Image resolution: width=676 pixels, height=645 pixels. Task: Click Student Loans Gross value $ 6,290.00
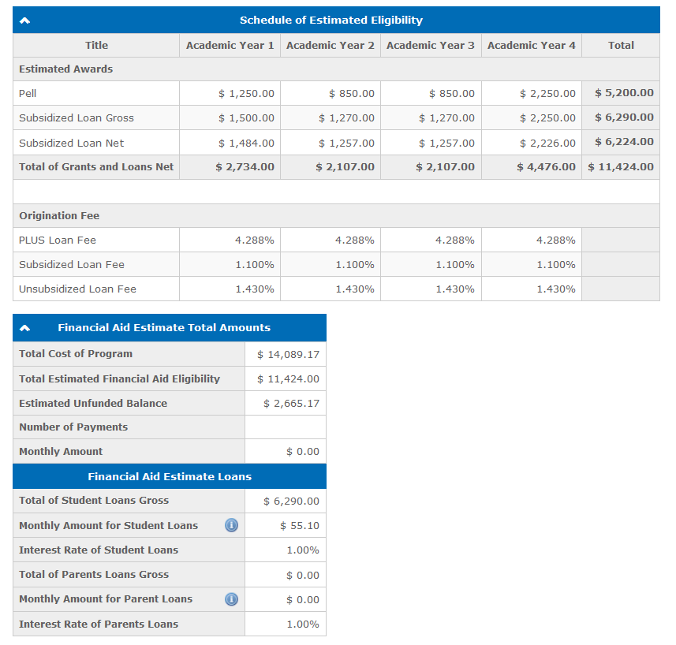(291, 501)
